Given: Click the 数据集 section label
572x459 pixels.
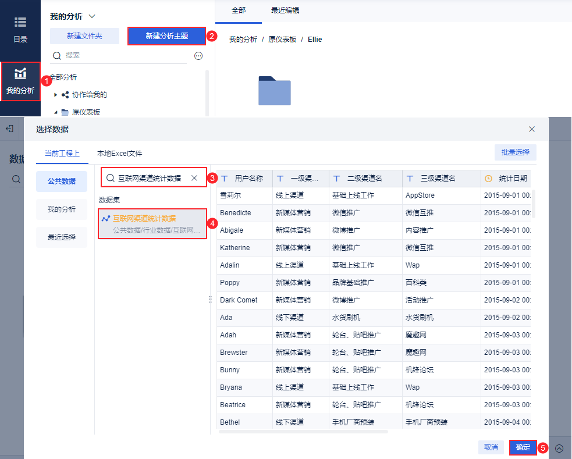Looking at the screenshot, I should [109, 200].
